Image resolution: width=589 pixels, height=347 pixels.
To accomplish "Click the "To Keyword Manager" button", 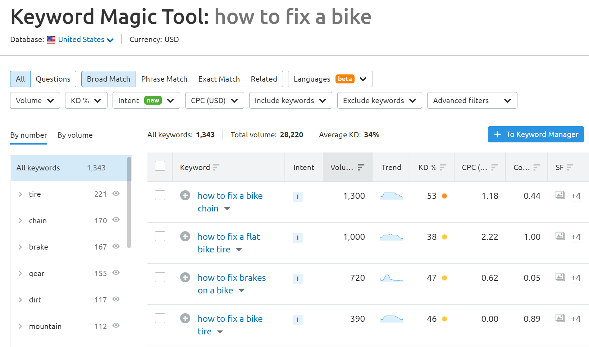I will tap(535, 134).
